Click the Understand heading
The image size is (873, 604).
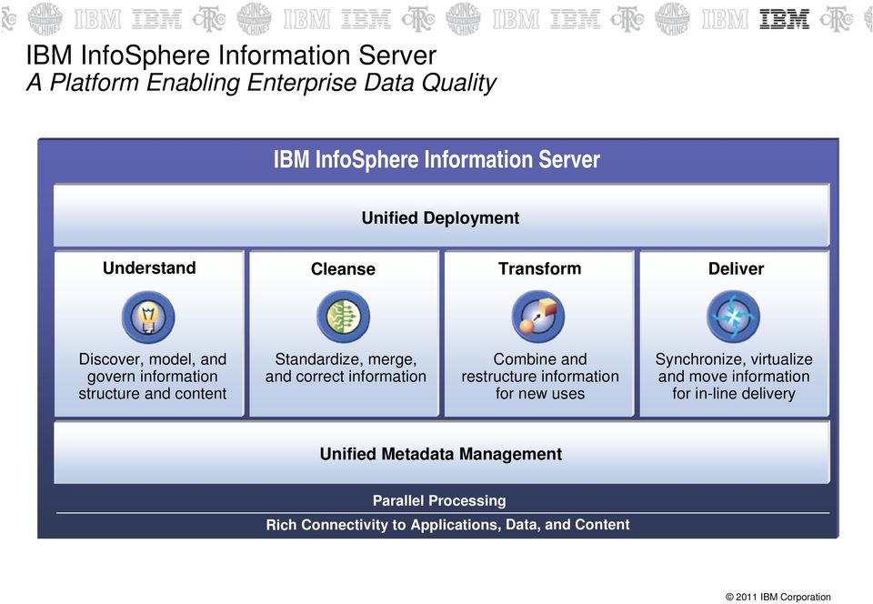(149, 267)
